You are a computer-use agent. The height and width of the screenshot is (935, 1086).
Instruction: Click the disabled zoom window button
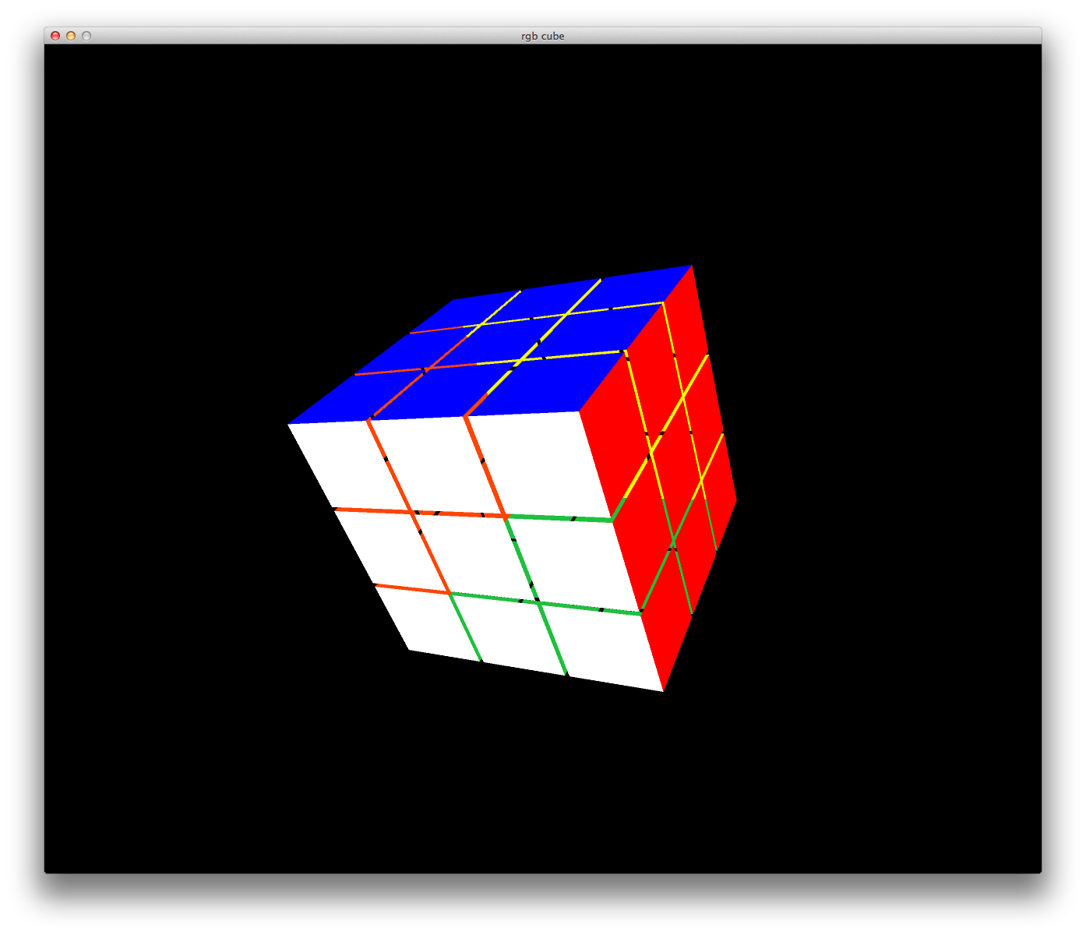(x=86, y=36)
